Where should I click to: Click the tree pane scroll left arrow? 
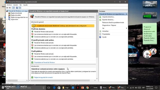click(7, 80)
